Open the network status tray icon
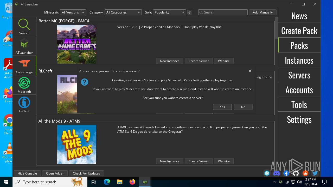Screen dimensions: 333x187 [293, 182]
